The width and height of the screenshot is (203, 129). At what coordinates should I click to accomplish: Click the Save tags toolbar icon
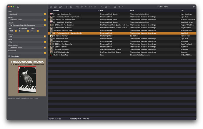[51, 6]
